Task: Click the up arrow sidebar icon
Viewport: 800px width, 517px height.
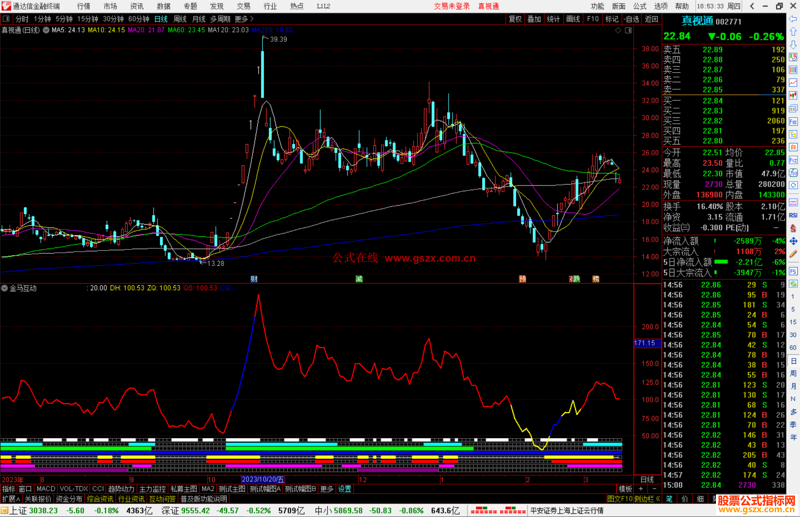Action: point(793,32)
